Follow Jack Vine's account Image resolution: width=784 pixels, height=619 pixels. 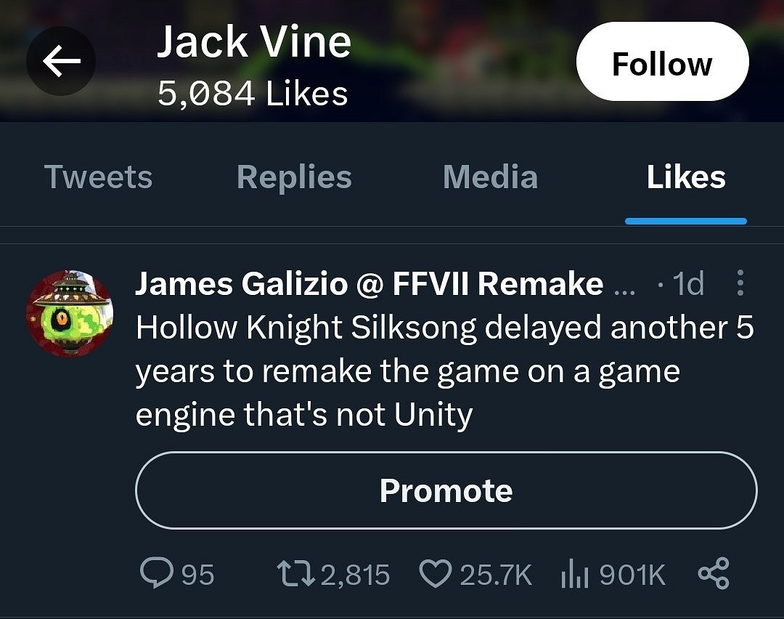point(661,64)
